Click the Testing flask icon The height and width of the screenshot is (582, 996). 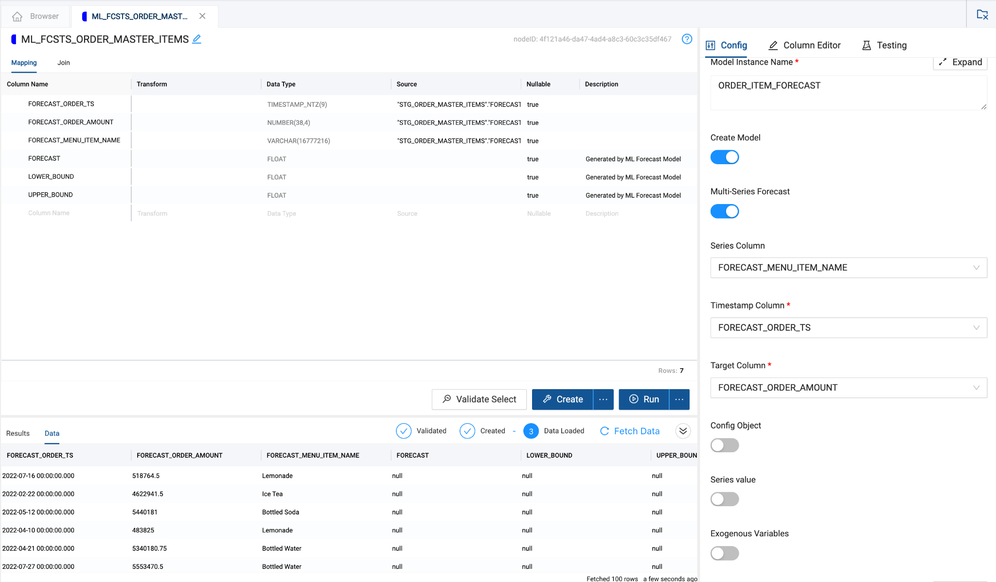866,45
